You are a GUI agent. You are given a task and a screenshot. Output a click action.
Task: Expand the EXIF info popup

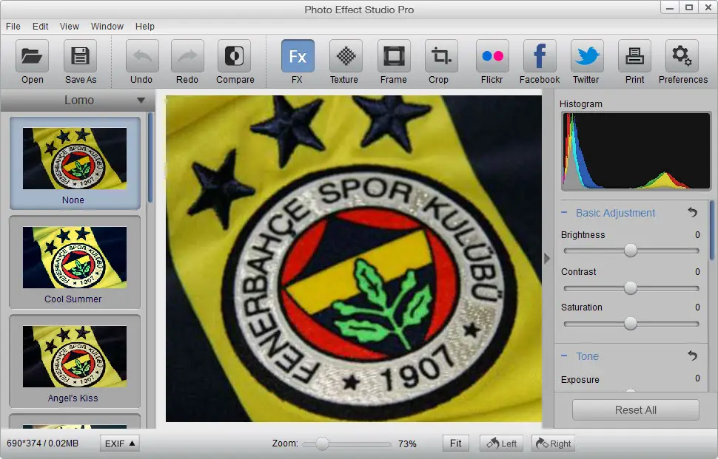[119, 443]
